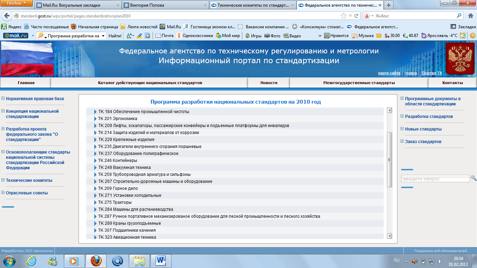477x268 pixels.
Task: Open the Закладки bookmarks menu button
Action: click(x=463, y=27)
